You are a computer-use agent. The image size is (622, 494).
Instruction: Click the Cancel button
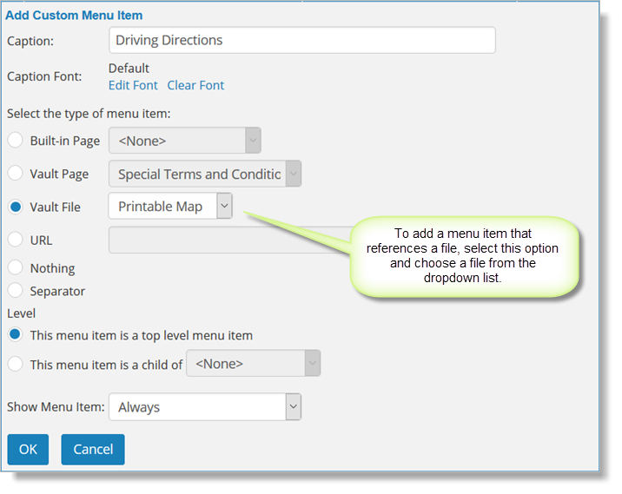(93, 449)
